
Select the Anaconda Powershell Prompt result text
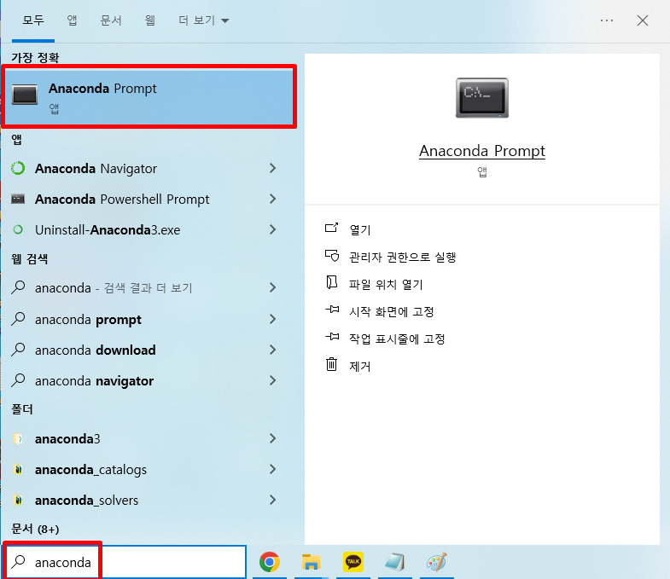122,200
